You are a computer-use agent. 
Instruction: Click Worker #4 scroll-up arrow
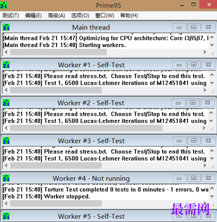212,188
